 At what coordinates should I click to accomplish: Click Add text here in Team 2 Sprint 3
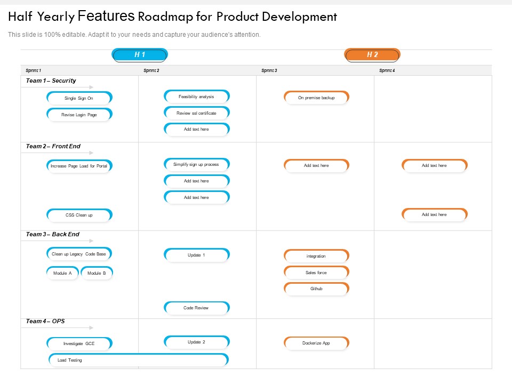click(316, 165)
